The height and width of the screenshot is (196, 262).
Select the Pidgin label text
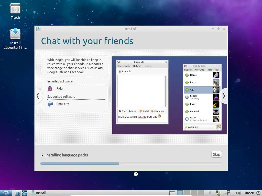[61, 89]
